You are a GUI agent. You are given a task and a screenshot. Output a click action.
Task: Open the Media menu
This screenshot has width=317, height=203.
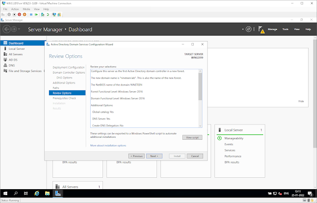pos(26,9)
